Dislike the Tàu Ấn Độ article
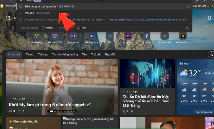 [x=132, y=111]
